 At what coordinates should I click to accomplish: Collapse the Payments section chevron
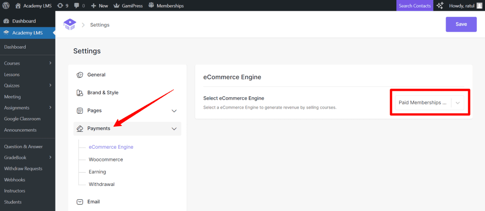pos(174,128)
